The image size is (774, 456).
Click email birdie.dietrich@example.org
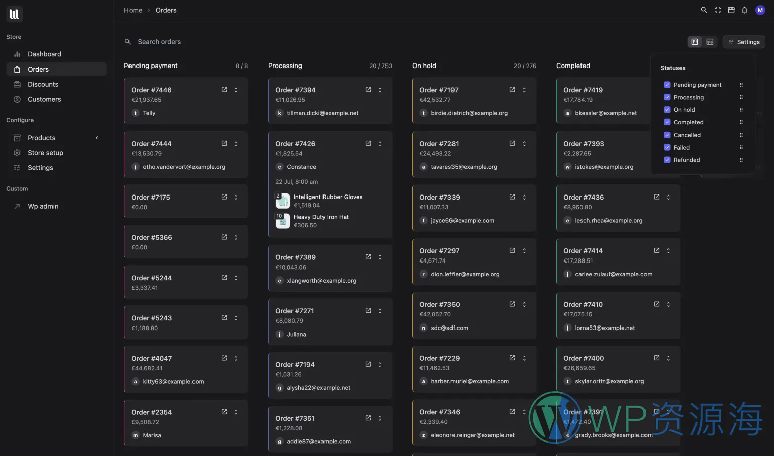point(470,113)
